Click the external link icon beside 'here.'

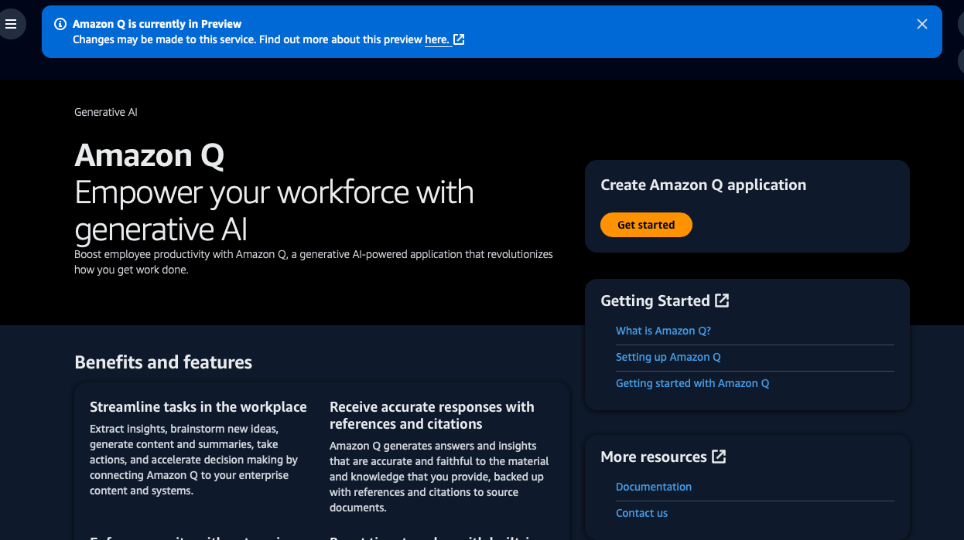click(459, 39)
